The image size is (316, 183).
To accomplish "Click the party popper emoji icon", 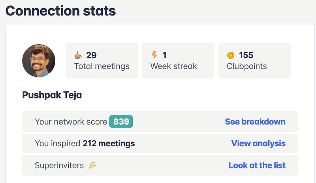I will coord(93,165).
